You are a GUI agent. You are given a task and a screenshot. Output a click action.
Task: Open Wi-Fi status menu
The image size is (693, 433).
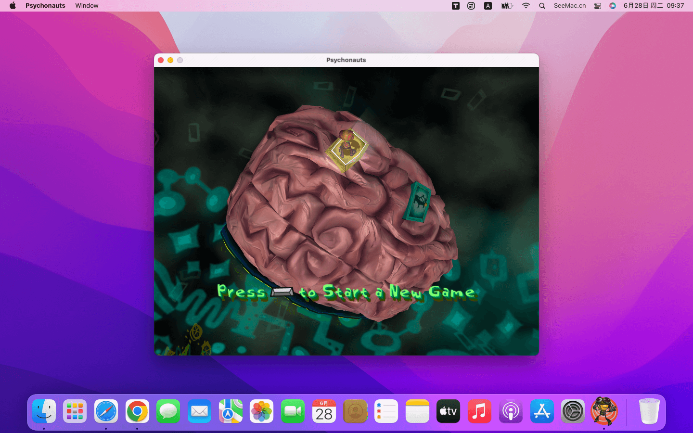526,6
